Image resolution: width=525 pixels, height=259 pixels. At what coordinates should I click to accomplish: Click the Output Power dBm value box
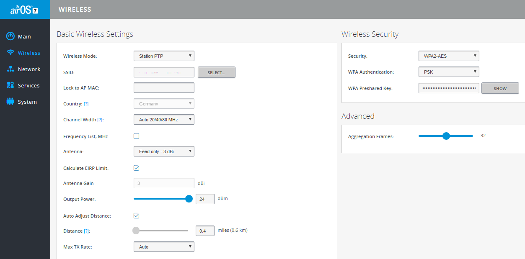pyautogui.click(x=205, y=199)
